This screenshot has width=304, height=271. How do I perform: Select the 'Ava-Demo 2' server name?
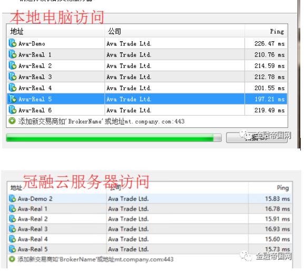tap(35, 199)
